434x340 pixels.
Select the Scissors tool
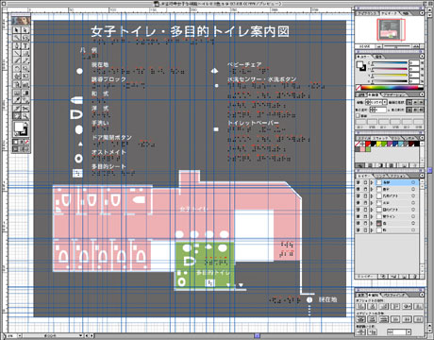pyautogui.click(x=25, y=109)
